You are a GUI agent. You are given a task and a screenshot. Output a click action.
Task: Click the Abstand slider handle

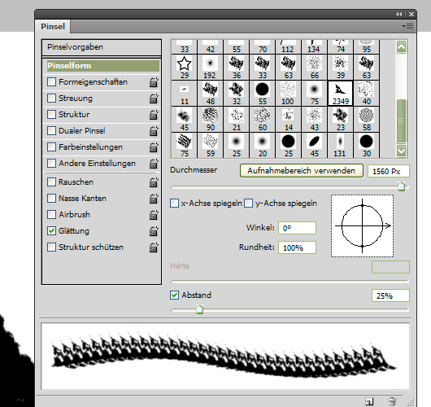pos(200,309)
